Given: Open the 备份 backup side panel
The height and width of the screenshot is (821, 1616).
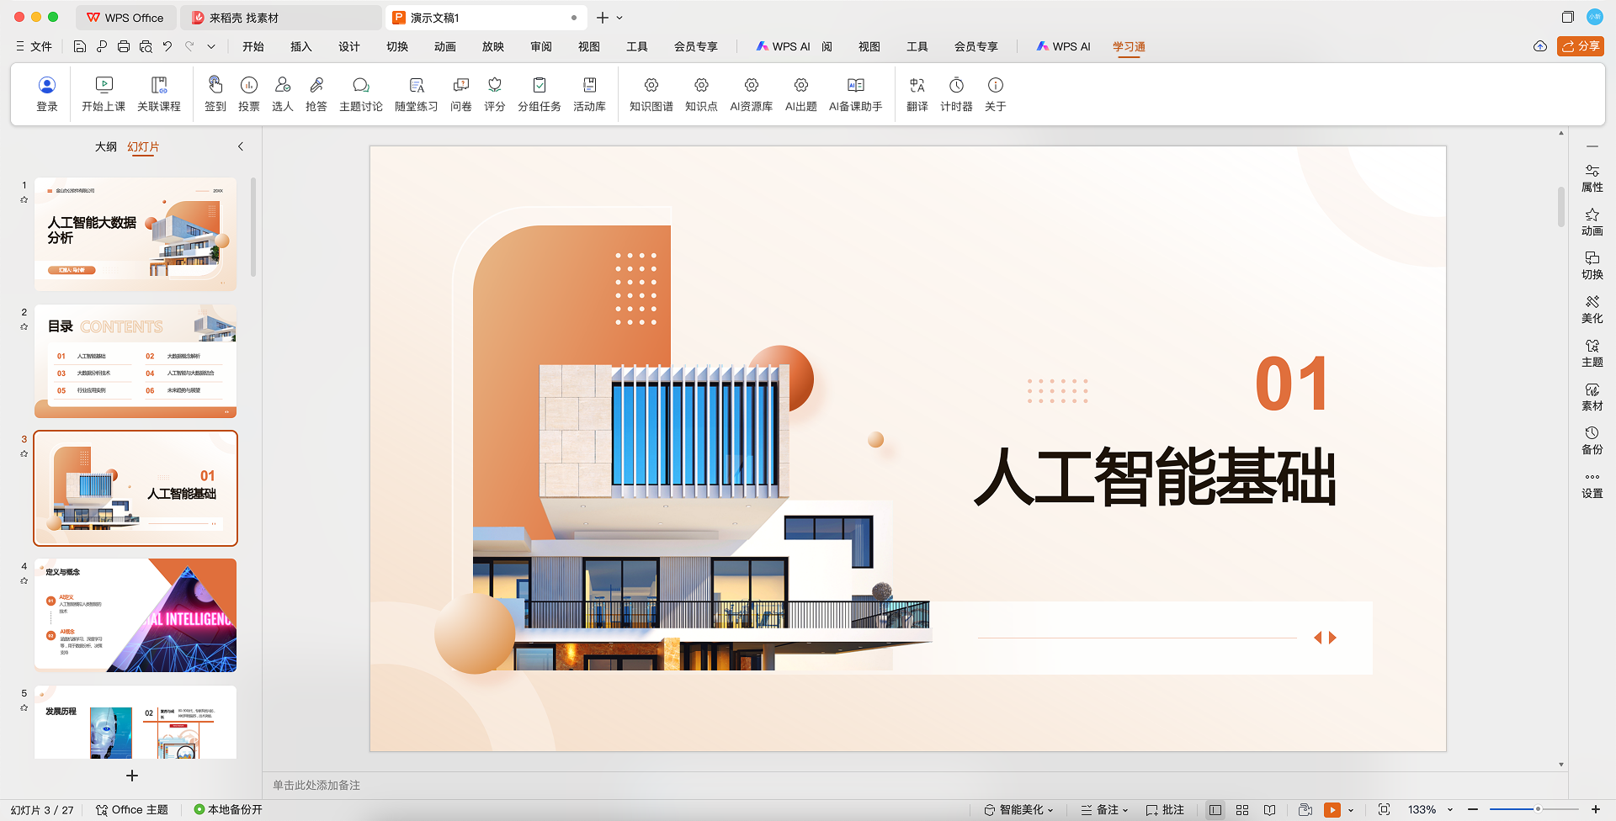Looking at the screenshot, I should pyautogui.click(x=1592, y=441).
